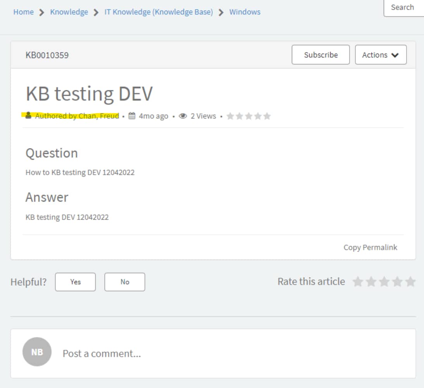424x388 pixels.
Task: Click the eye icon beside 2 Views
Action: (x=183, y=116)
